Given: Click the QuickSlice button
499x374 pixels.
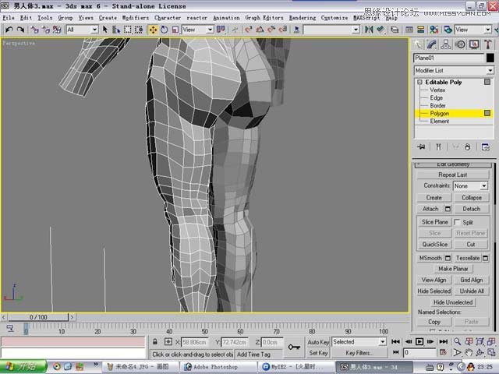Looking at the screenshot, I should (435, 244).
